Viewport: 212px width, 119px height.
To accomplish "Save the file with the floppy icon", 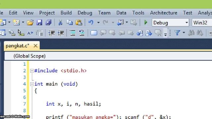I will click(x=39, y=22).
